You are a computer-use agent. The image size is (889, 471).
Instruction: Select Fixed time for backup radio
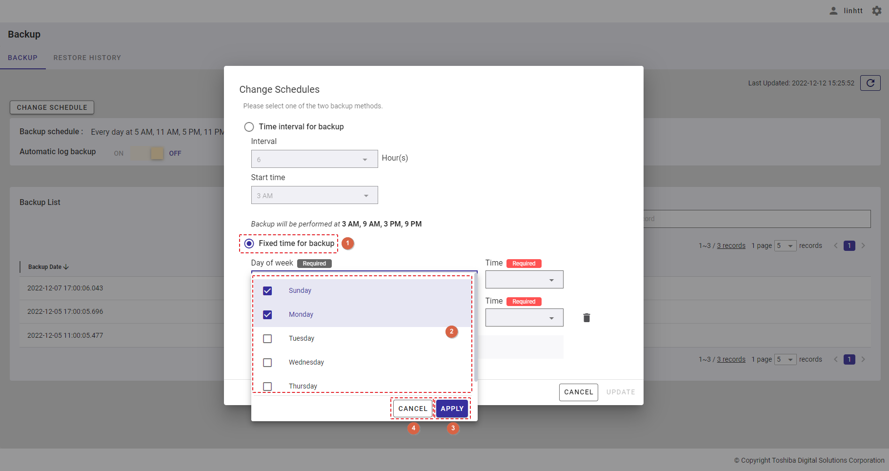[249, 244]
